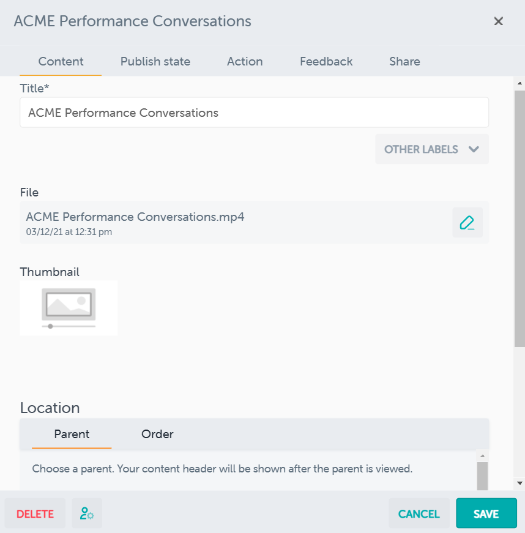Click the SAVE button
The height and width of the screenshot is (533, 525).
tap(486, 514)
